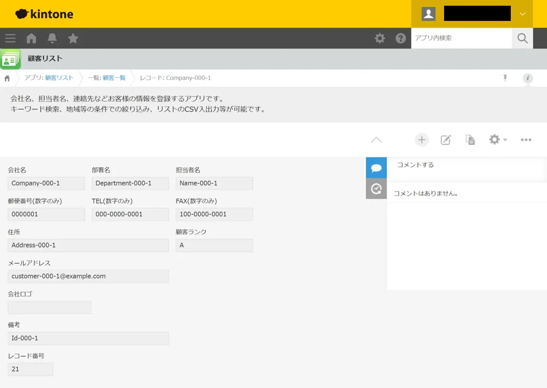
Task: Go to previous record with up arrow
Action: [376, 140]
